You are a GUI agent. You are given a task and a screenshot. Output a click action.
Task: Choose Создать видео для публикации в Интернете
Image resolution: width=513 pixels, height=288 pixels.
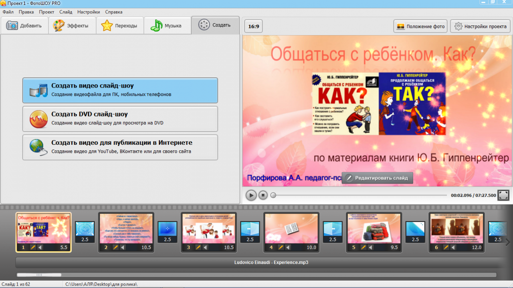120,147
